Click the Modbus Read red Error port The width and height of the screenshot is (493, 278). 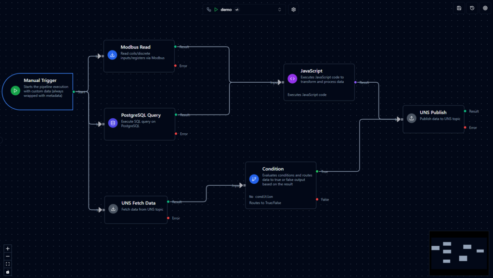(175, 66)
